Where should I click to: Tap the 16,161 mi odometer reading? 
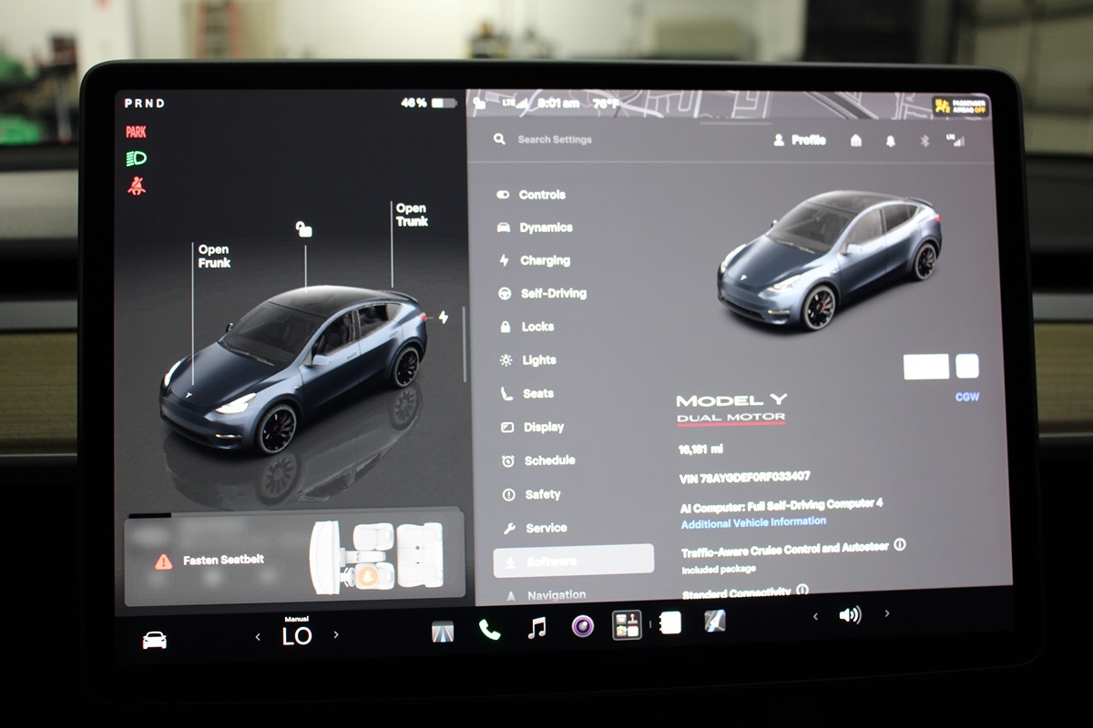click(700, 450)
